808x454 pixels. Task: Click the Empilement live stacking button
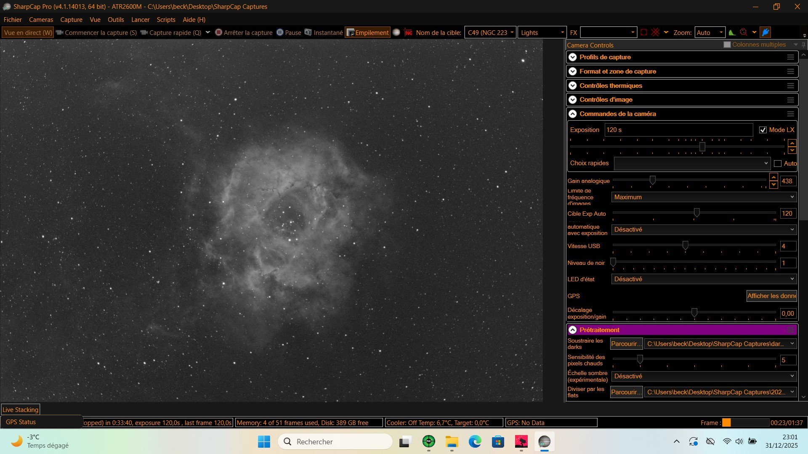click(x=367, y=32)
